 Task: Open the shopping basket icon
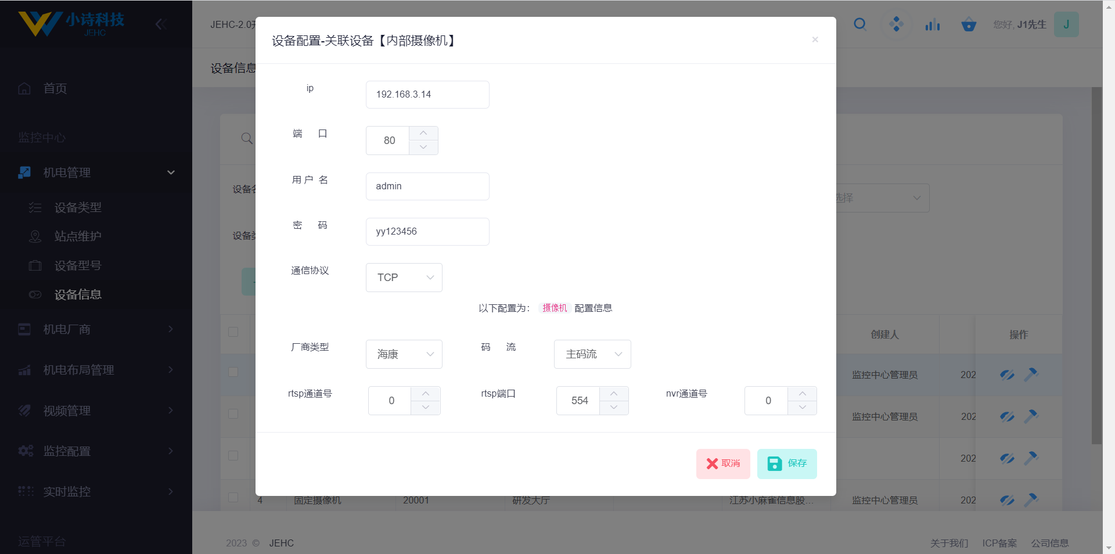point(969,24)
